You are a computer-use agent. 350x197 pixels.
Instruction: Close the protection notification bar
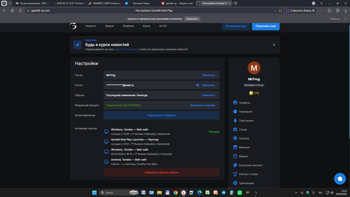pyautogui.click(x=346, y=19)
